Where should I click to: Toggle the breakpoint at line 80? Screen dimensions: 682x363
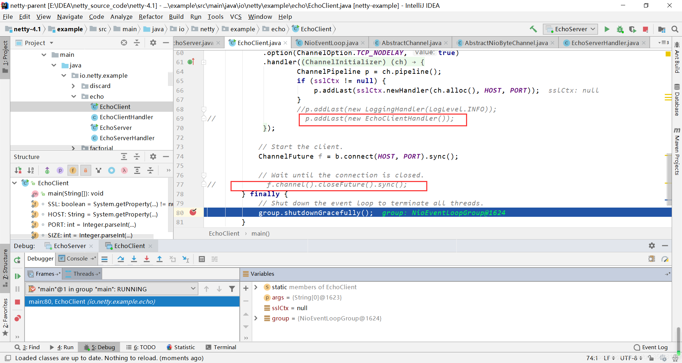[193, 212]
